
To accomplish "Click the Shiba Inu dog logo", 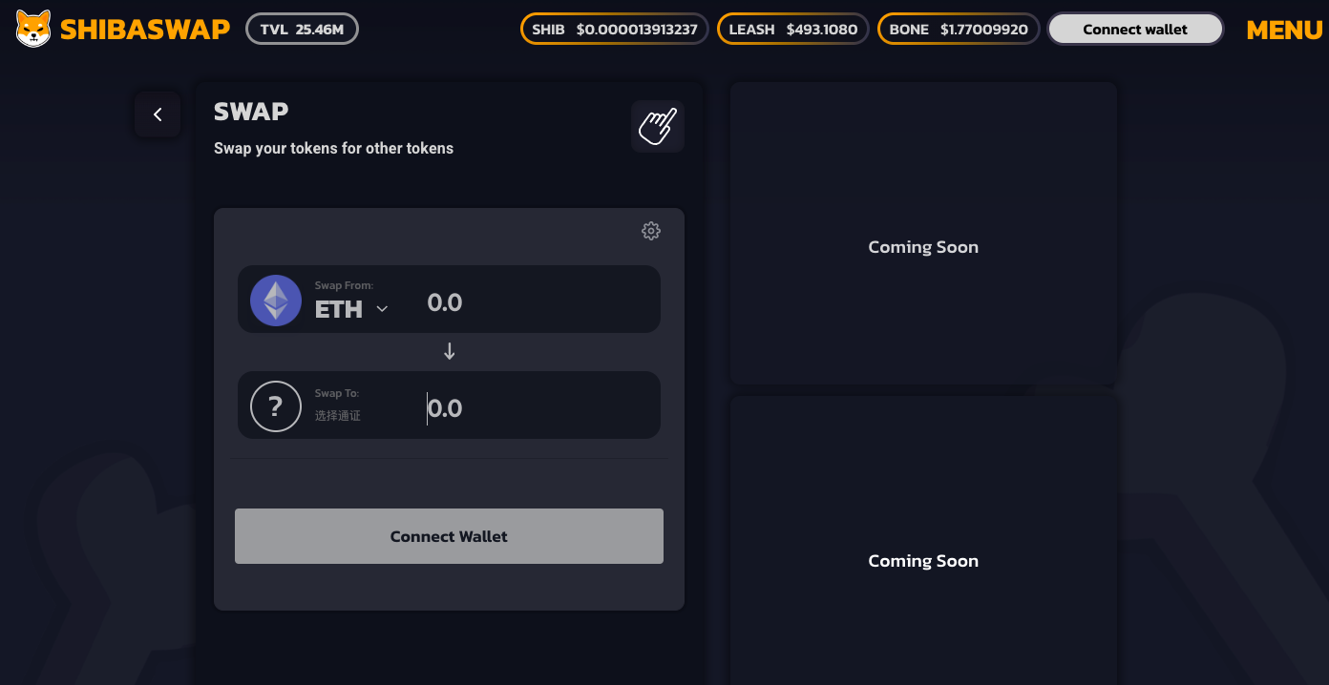I will (x=33, y=29).
